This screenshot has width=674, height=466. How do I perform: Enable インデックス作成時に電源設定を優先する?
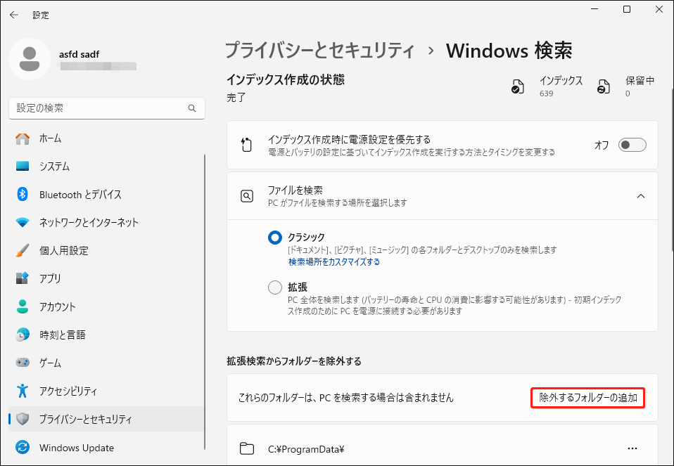point(632,145)
